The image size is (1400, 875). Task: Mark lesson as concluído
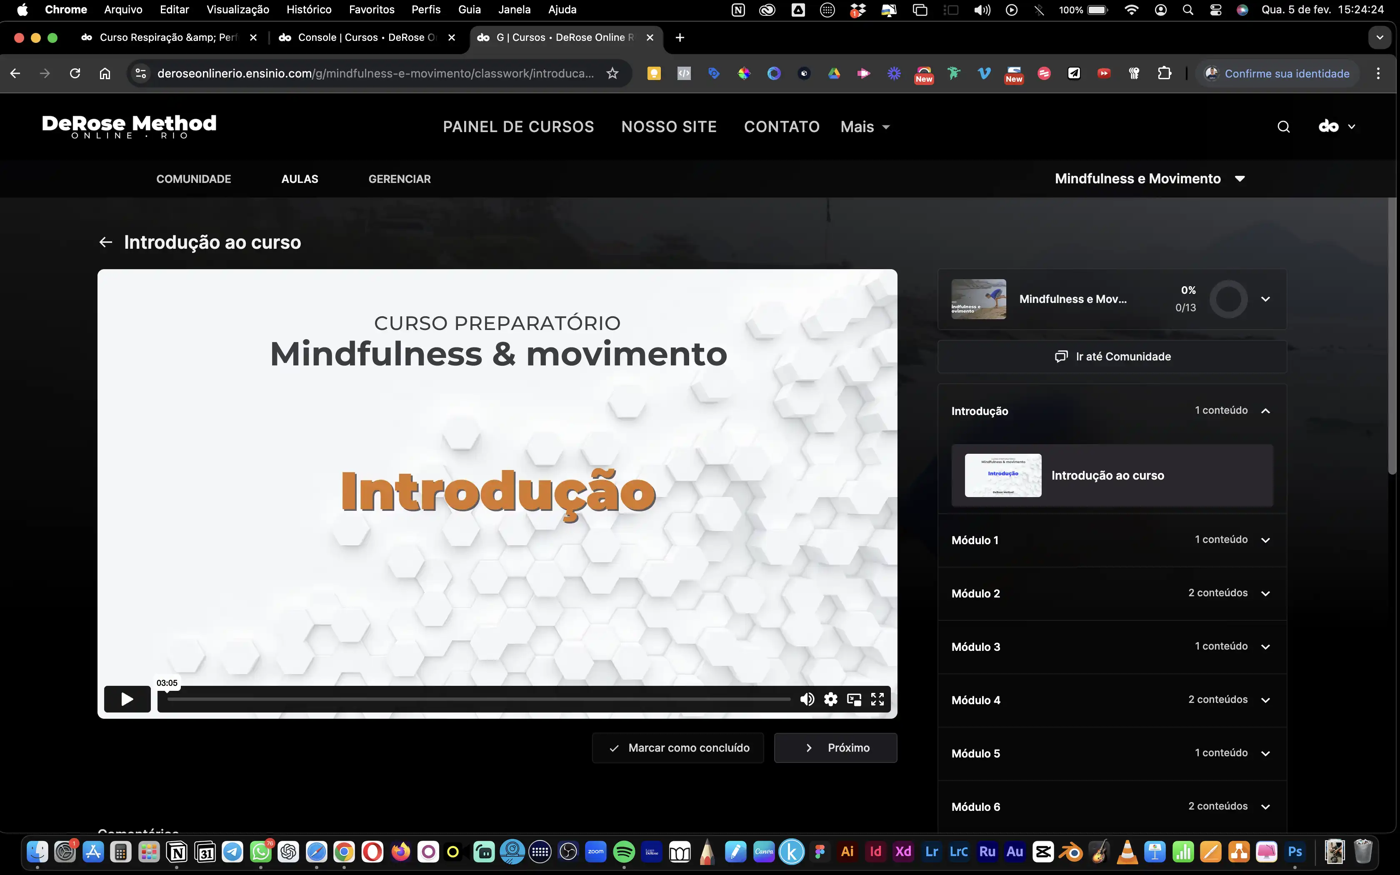coord(678,747)
